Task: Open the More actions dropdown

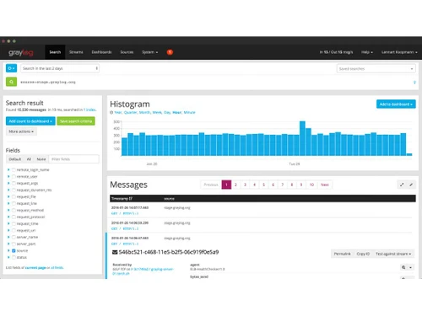Action: click(x=21, y=131)
